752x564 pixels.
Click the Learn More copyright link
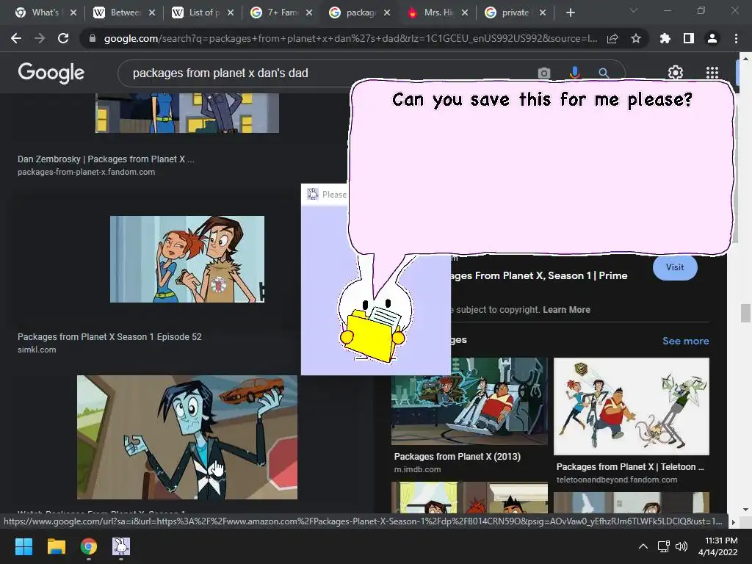coord(566,310)
